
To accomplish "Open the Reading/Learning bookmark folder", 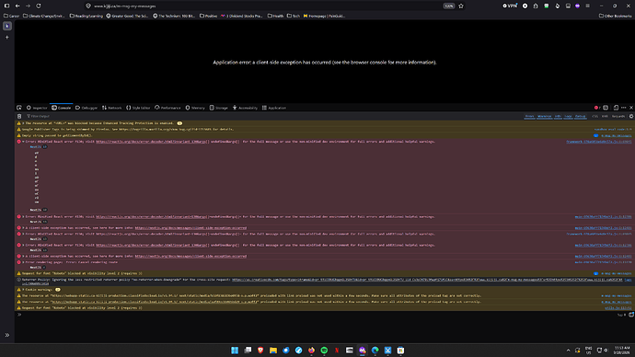I will click(x=87, y=16).
